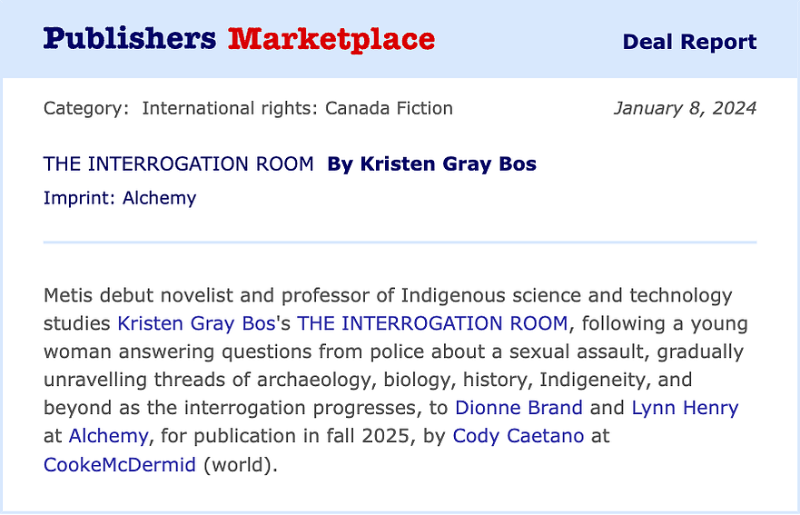The width and height of the screenshot is (800, 515).
Task: Open Lynn Henry editor link
Action: [x=685, y=408]
